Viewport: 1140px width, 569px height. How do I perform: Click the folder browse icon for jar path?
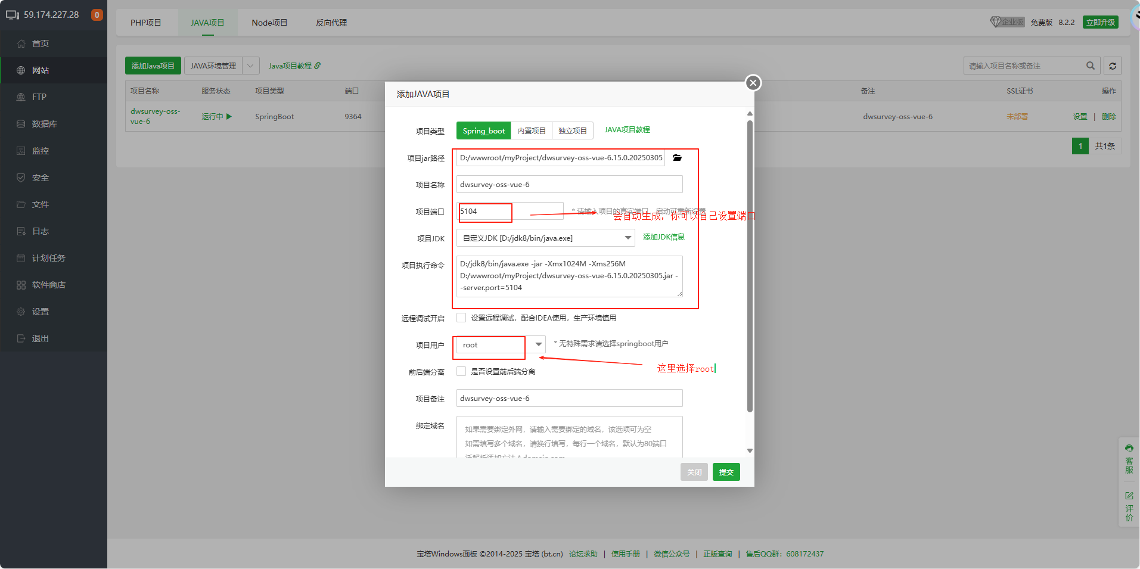coord(677,158)
